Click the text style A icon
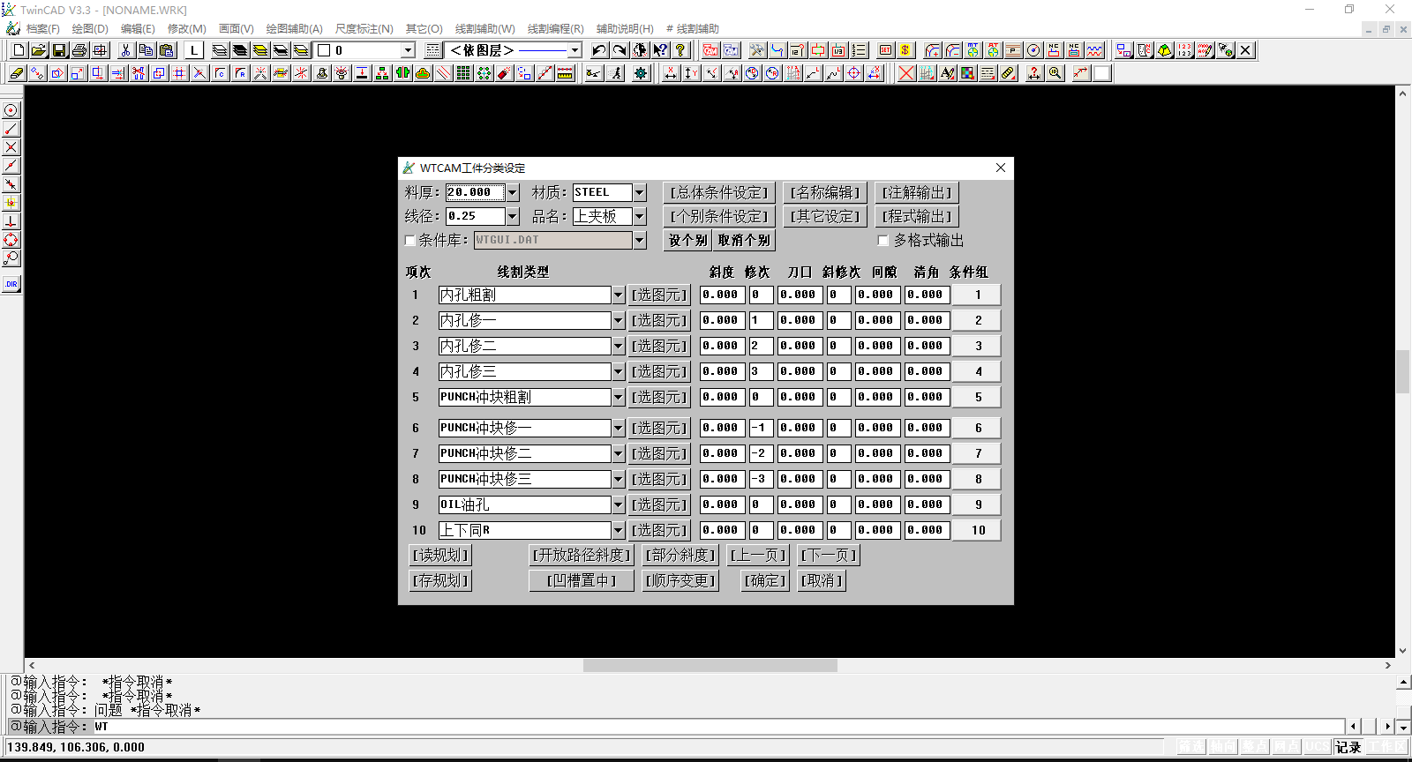This screenshot has height=762, width=1412. click(x=948, y=73)
